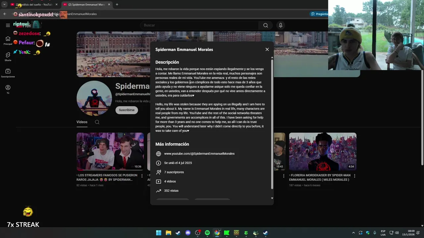Click the dialog scrollbar down arrow
Viewport: 424px width, 238px height.
coord(272,198)
